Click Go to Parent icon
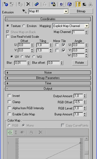 tap(84, 4)
